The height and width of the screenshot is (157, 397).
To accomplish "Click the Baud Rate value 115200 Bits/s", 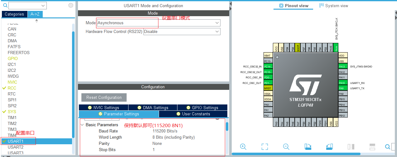I will (166, 131).
